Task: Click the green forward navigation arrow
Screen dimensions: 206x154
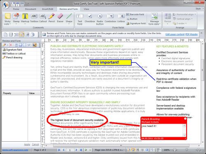Action: (90, 150)
